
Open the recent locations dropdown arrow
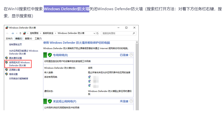[17, 33]
